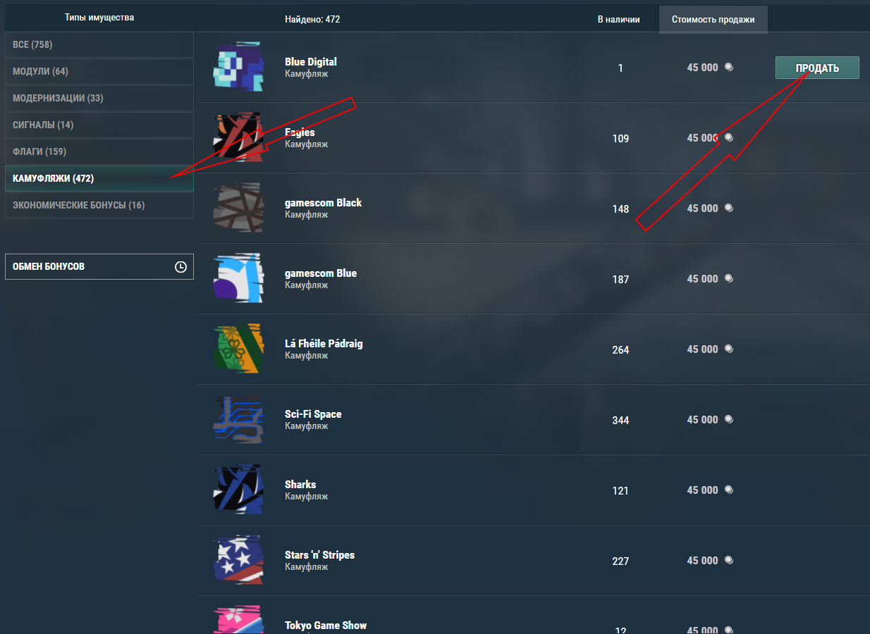The image size is (870, 634).
Task: Switch to the МОДУЛИ (64) category
Action: click(x=99, y=72)
